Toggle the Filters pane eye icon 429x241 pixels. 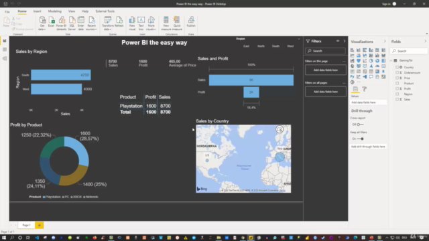coord(338,41)
